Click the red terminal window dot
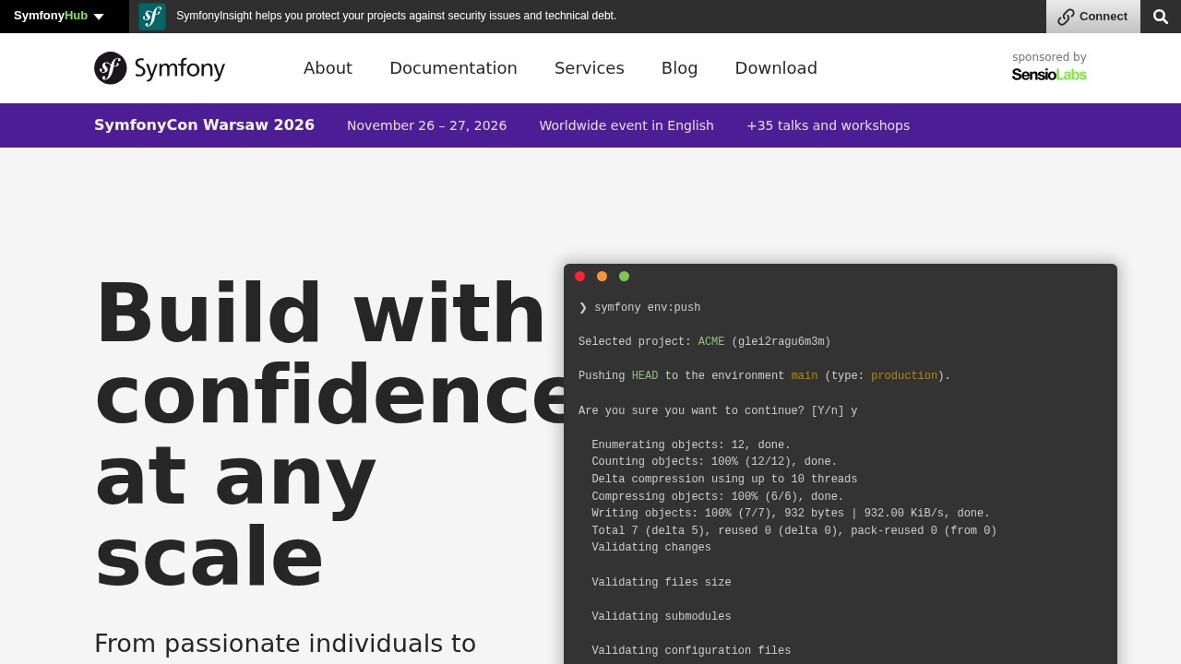Viewport: 1181px width, 664px height. 579,277
